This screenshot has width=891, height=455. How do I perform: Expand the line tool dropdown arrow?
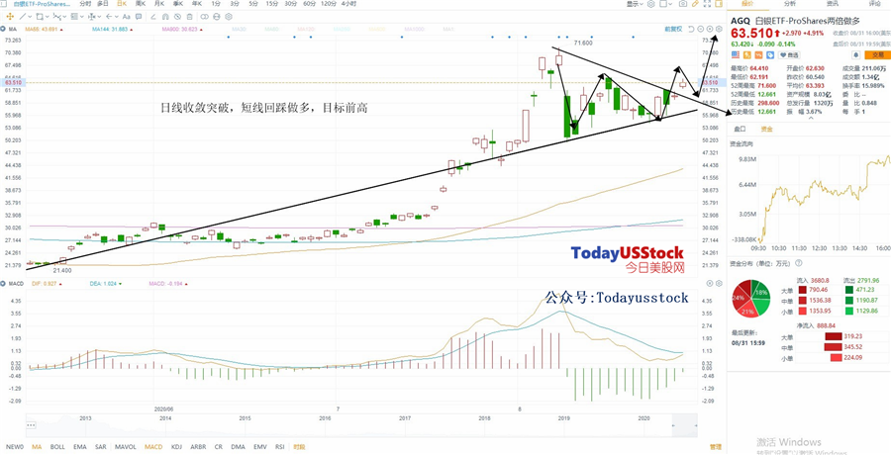coord(30,17)
